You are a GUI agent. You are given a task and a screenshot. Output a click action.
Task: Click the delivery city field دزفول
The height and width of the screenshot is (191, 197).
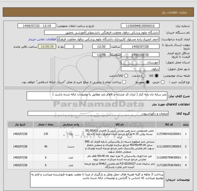140,69
